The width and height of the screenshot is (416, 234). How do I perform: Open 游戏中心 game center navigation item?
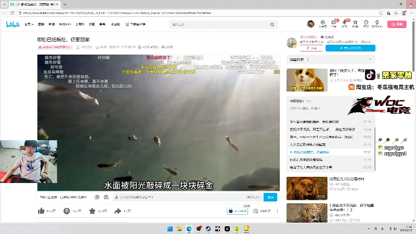[64, 24]
